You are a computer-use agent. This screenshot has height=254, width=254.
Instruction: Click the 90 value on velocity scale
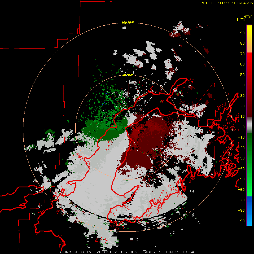click(242, 33)
